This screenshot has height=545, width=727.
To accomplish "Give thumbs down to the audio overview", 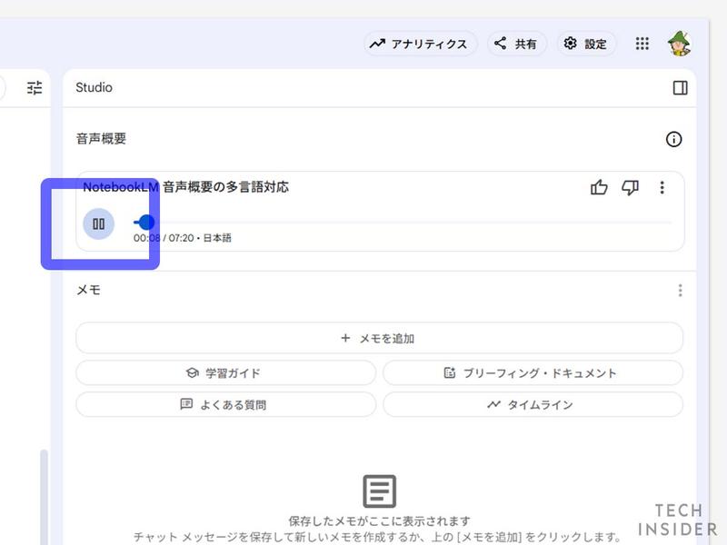I will pos(631,188).
